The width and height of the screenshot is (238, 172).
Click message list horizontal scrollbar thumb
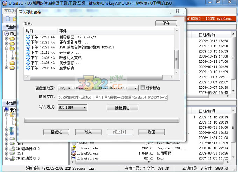pos(96,77)
